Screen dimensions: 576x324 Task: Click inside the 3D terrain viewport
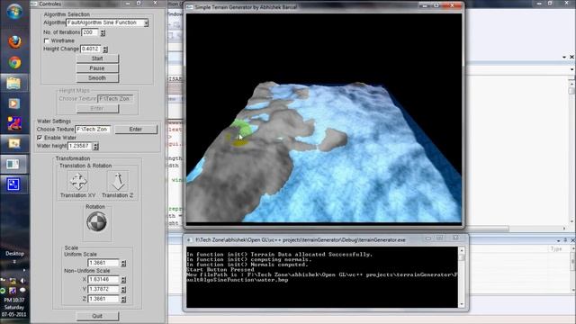[324, 118]
